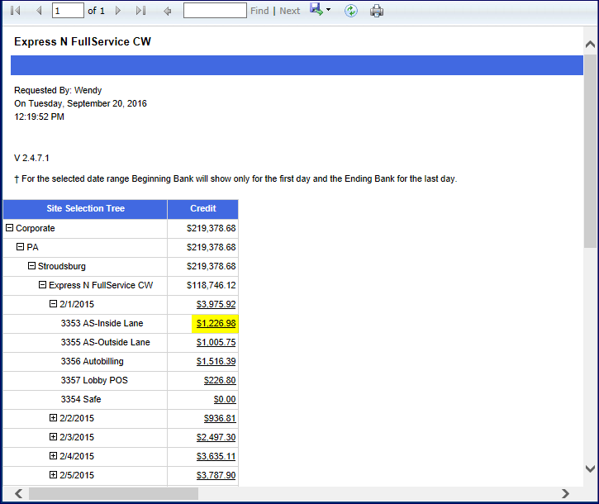Collapse the Stroudsburg node
The width and height of the screenshot is (599, 504).
click(31, 266)
